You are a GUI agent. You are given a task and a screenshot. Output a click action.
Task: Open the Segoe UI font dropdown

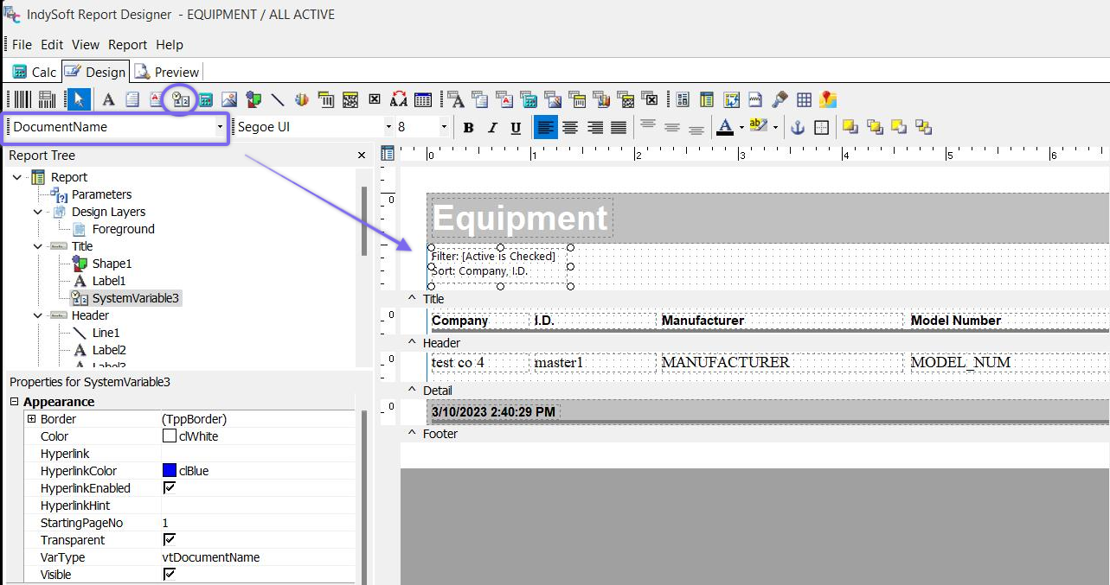coord(387,127)
